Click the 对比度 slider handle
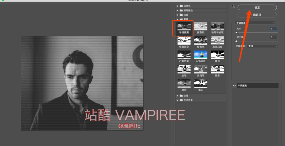Viewport: 285px width, 146px height. [236, 41]
